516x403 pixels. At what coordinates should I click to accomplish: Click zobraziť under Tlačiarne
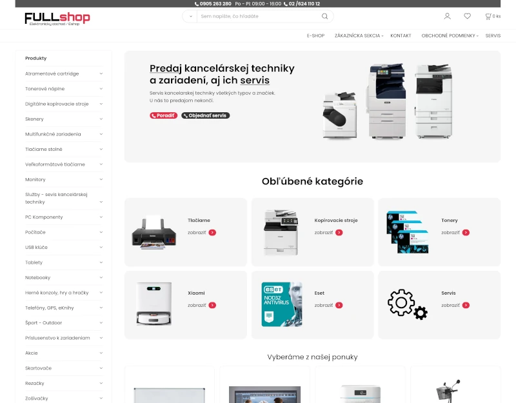click(197, 233)
